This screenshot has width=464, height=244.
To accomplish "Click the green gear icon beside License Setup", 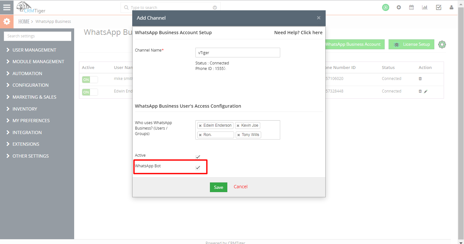I will (x=442, y=44).
